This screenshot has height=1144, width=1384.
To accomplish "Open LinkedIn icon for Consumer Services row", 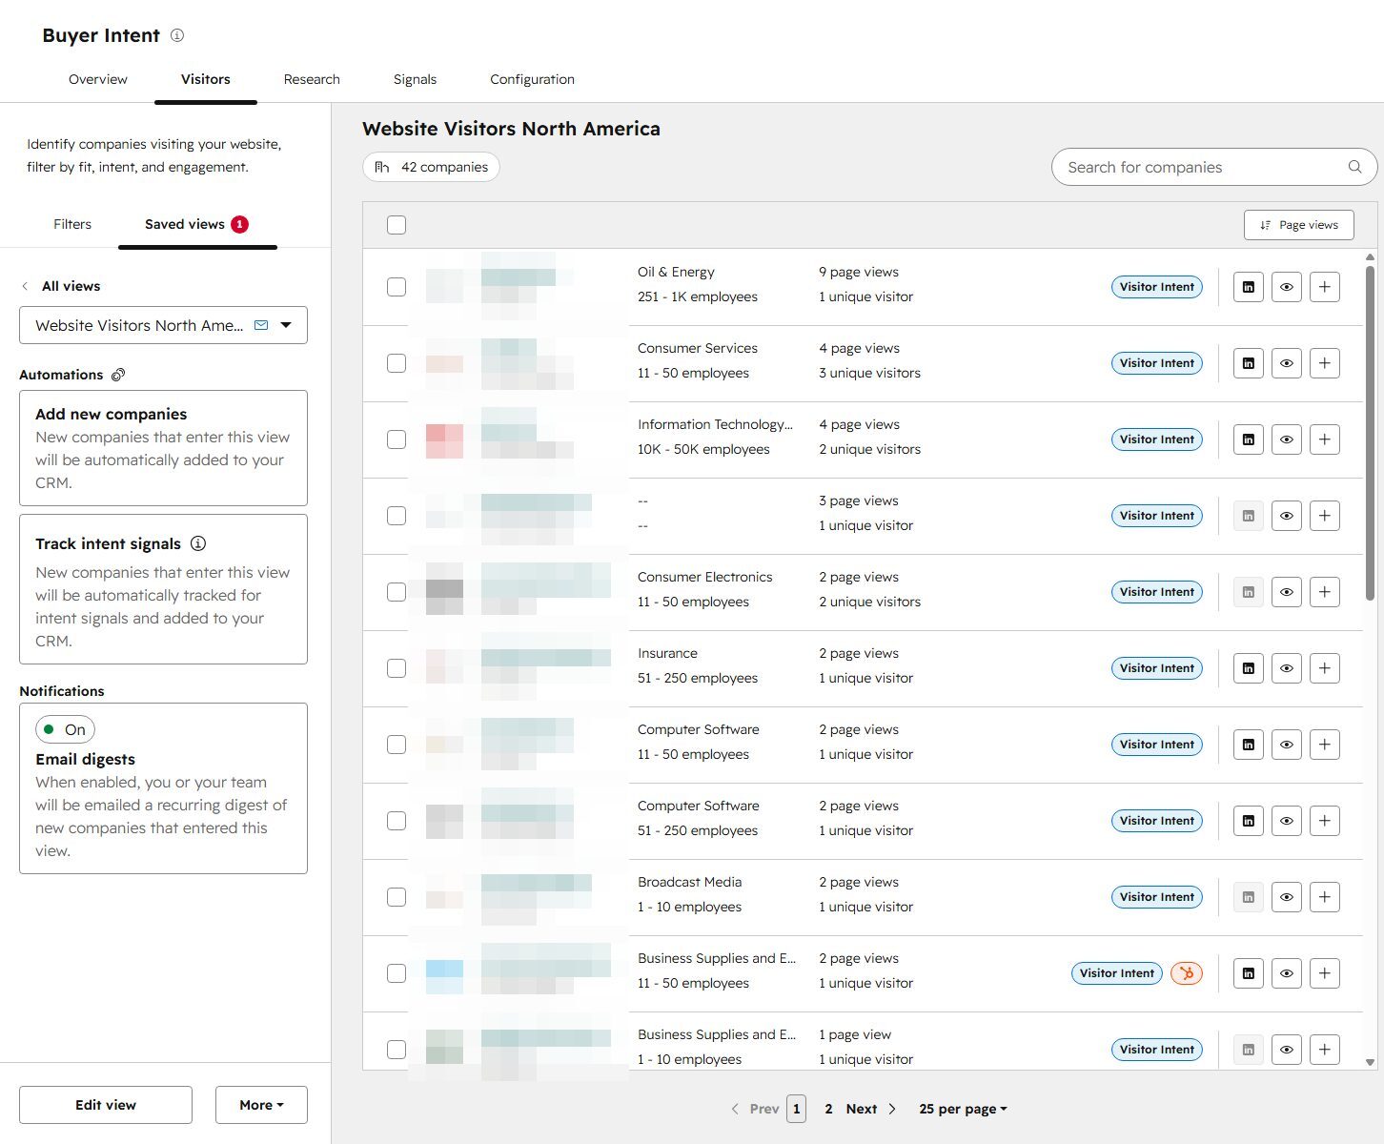I will point(1249,363).
